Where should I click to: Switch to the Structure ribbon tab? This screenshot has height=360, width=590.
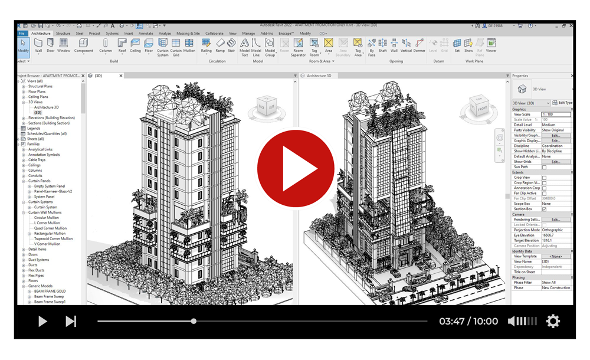[x=63, y=34]
